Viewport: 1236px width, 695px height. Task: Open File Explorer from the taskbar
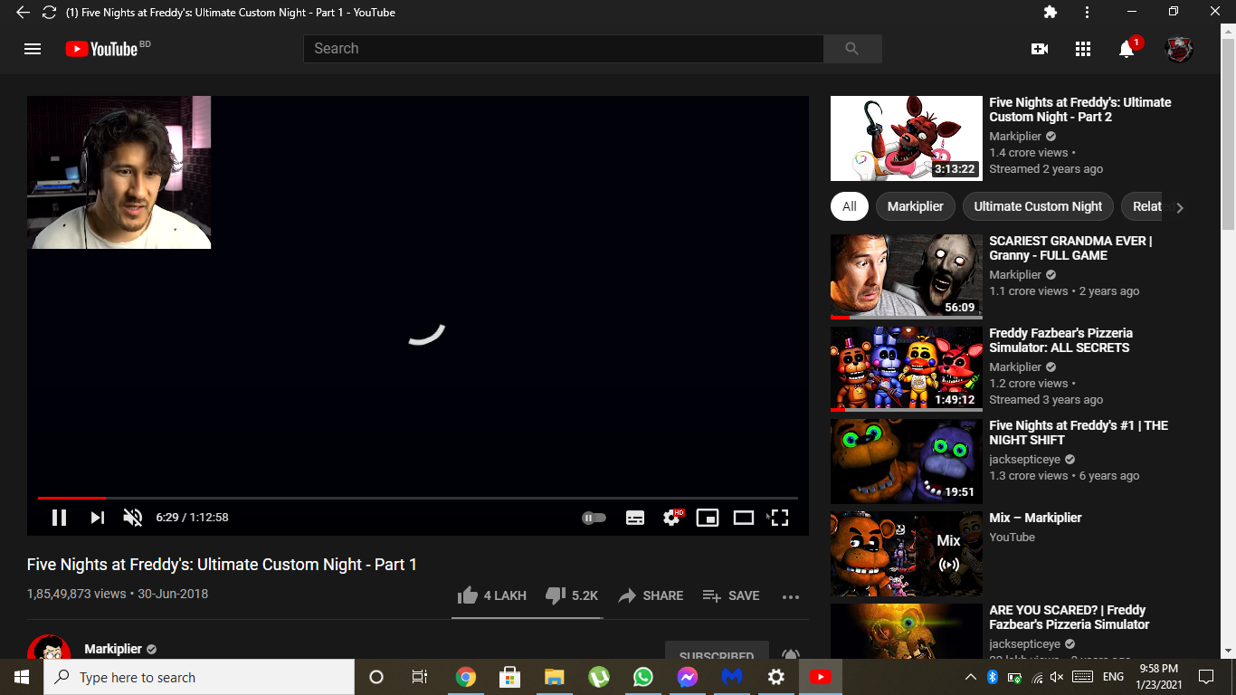coord(555,677)
